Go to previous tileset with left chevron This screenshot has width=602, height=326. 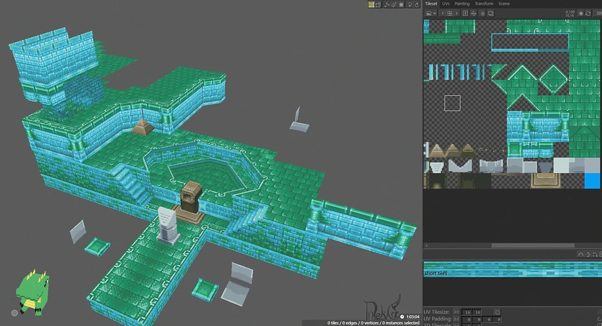pyautogui.click(x=442, y=14)
